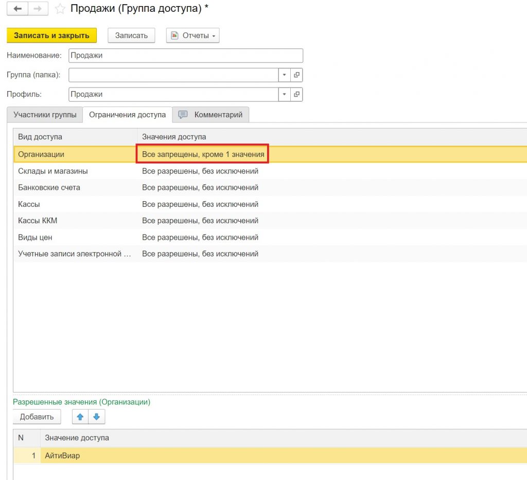Select the Ограничения доступа tab
The image size is (527, 480).
tap(128, 115)
